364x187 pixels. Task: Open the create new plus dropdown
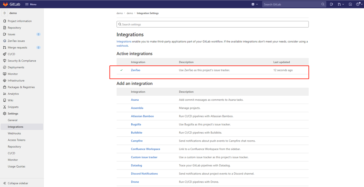pyautogui.click(x=255, y=4)
